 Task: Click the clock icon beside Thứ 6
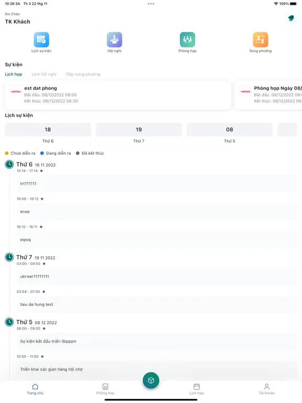pyautogui.click(x=9, y=164)
